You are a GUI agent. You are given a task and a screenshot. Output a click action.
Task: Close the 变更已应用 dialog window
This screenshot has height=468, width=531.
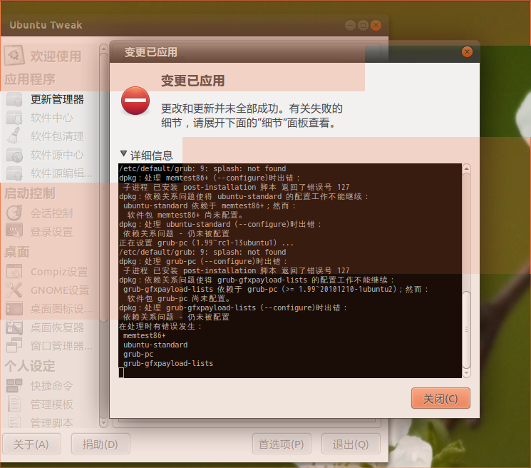[x=467, y=51]
